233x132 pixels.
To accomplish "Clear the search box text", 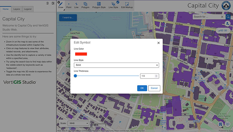I will click(x=222, y=17).
